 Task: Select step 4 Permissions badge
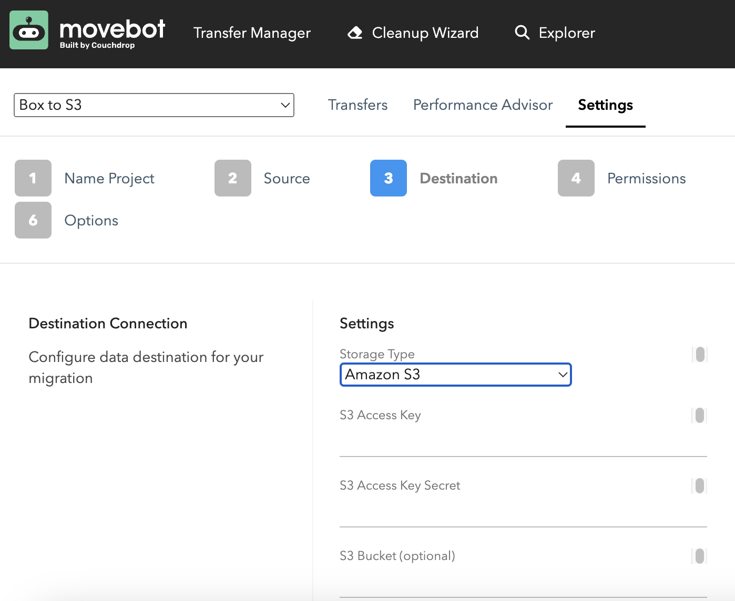575,178
